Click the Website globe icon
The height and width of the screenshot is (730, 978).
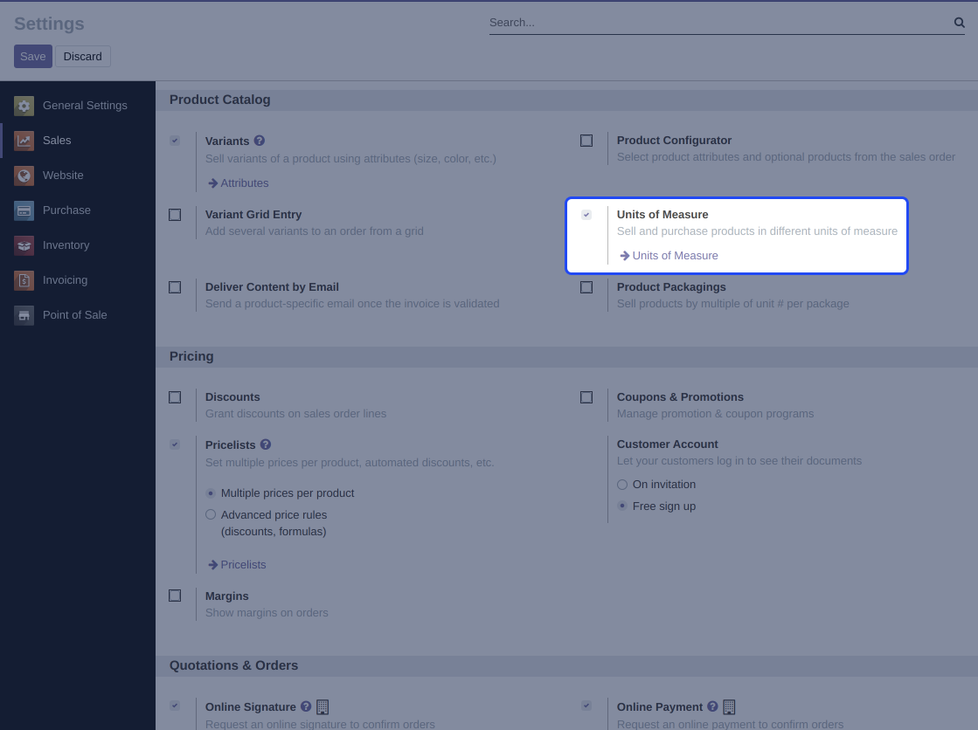point(24,176)
